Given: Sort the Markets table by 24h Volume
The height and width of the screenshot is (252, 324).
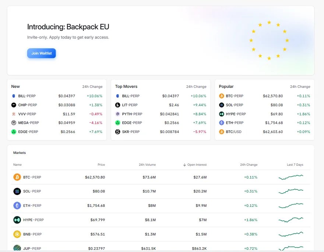Looking at the screenshot, I should point(147,165).
